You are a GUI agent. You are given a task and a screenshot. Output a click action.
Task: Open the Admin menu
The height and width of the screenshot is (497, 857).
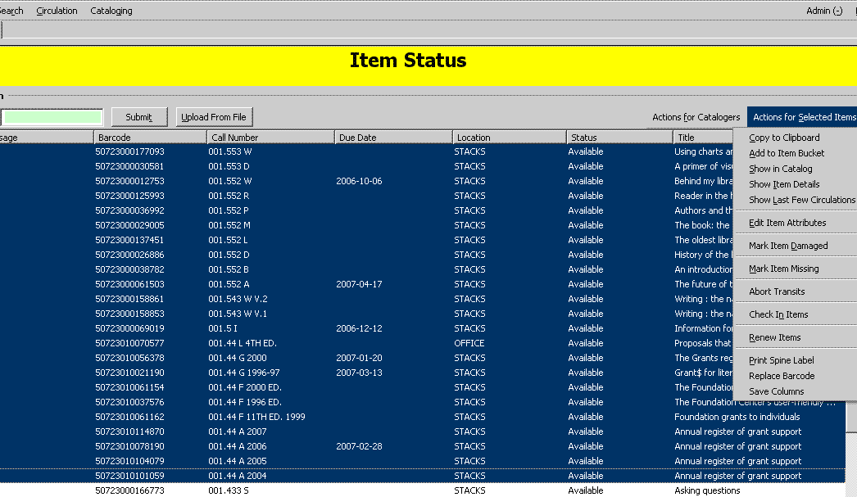(x=823, y=11)
